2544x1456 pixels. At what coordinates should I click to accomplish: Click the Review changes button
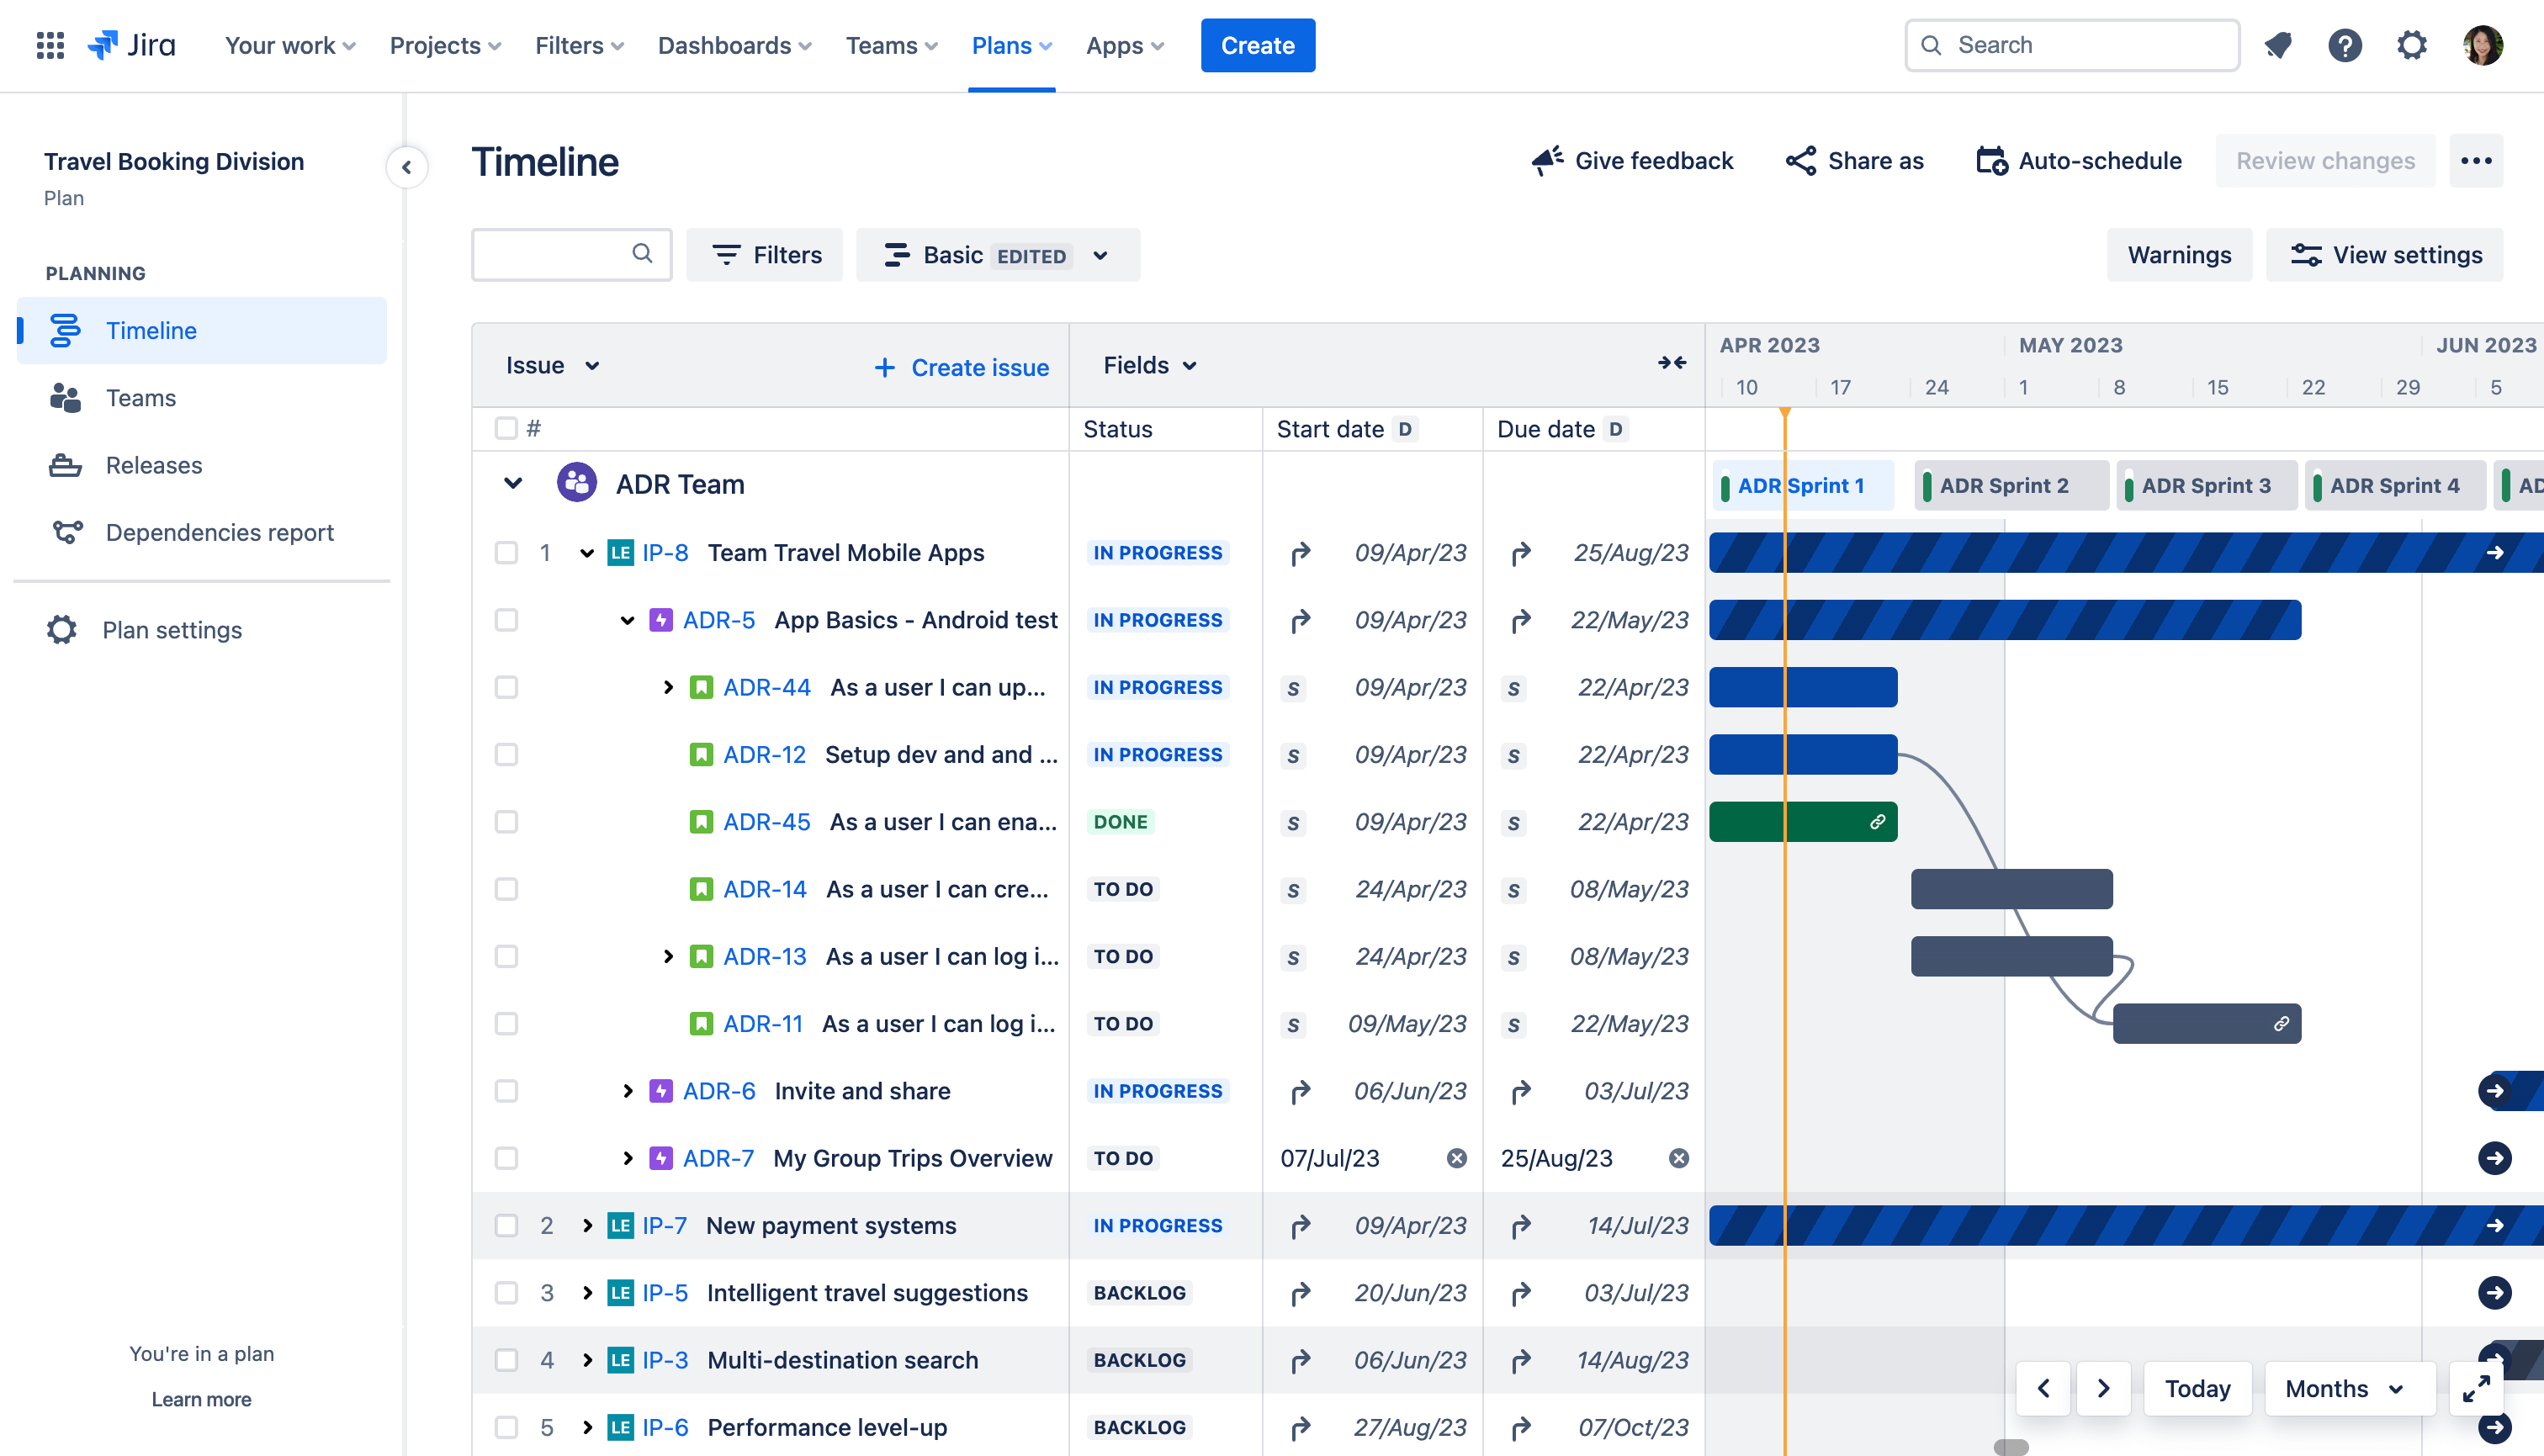click(2327, 159)
